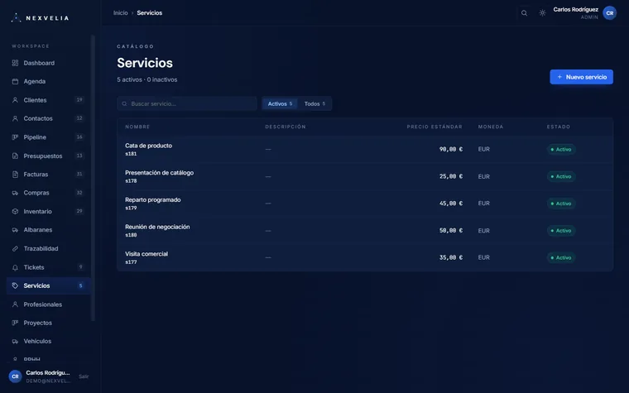The image size is (629, 393).
Task: Click the 25,00 € price cell
Action: click(451, 176)
